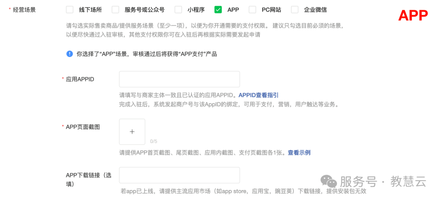The image size is (440, 199).
Task: Click the red APP heading text
Action: tap(413, 15)
